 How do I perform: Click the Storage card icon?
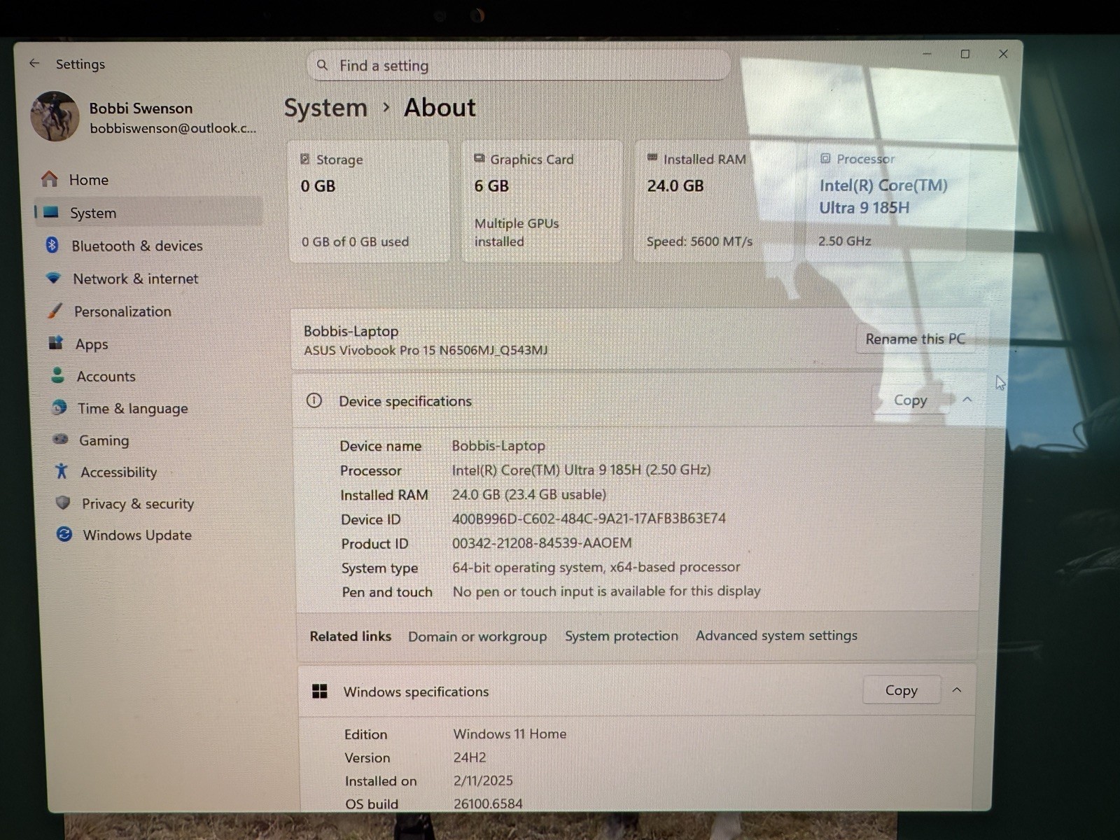coord(304,159)
